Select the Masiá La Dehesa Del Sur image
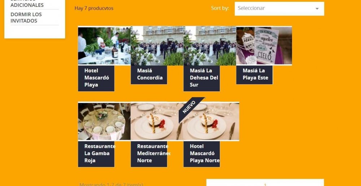The image size is (361, 186). pyautogui.click(x=210, y=46)
